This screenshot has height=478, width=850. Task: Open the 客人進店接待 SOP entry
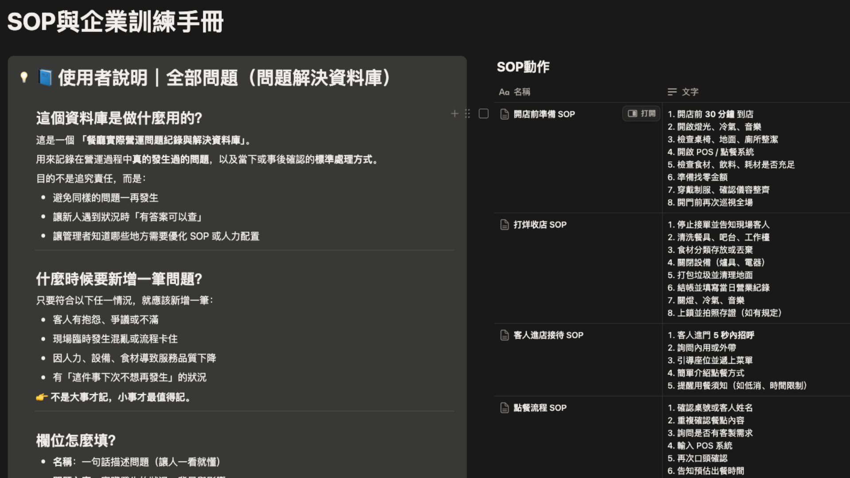pos(548,335)
